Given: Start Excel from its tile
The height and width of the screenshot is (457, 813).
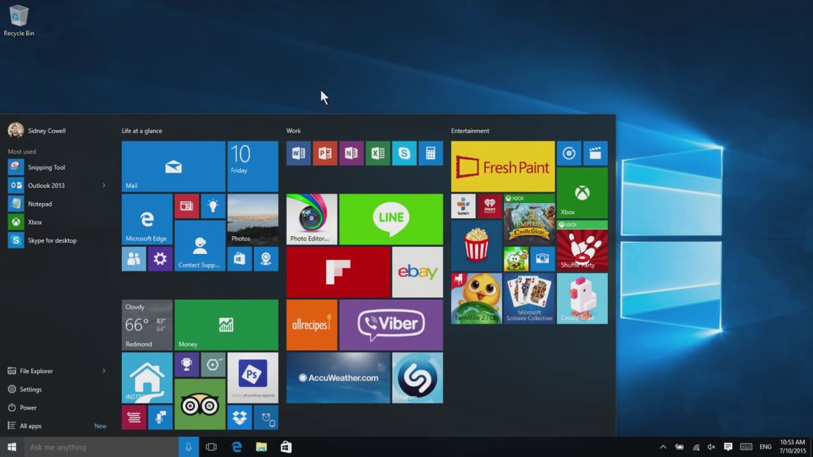Looking at the screenshot, I should 378,153.
